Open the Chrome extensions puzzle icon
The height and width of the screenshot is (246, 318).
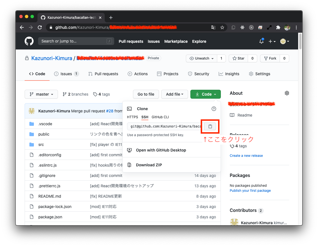pyautogui.click(x=278, y=27)
